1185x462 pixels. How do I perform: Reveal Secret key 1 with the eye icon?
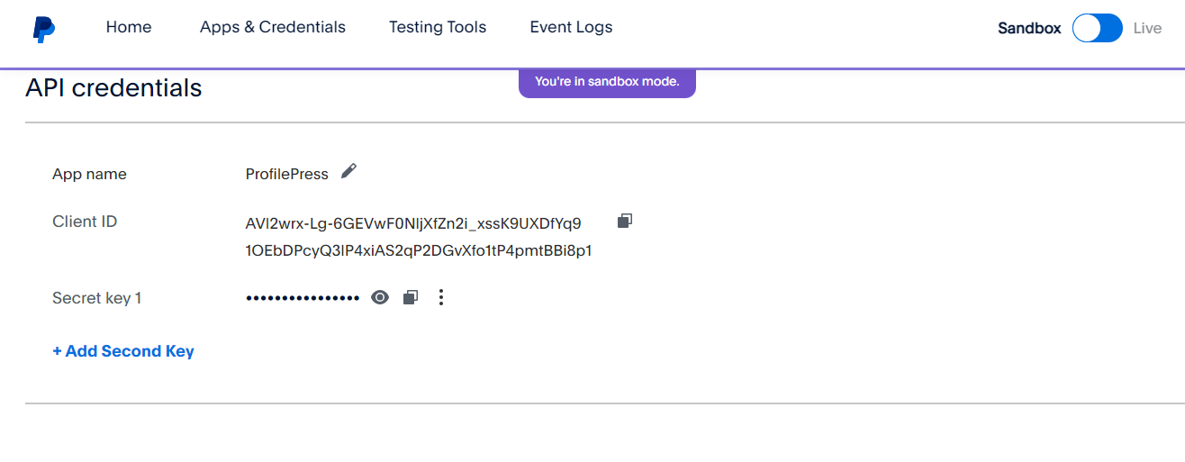380,297
